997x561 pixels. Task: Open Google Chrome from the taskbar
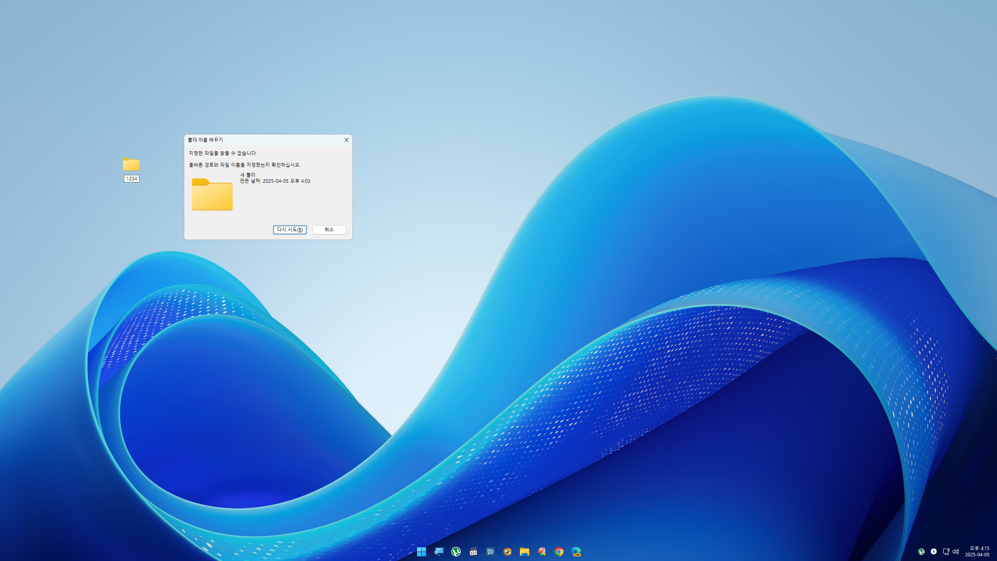(559, 552)
